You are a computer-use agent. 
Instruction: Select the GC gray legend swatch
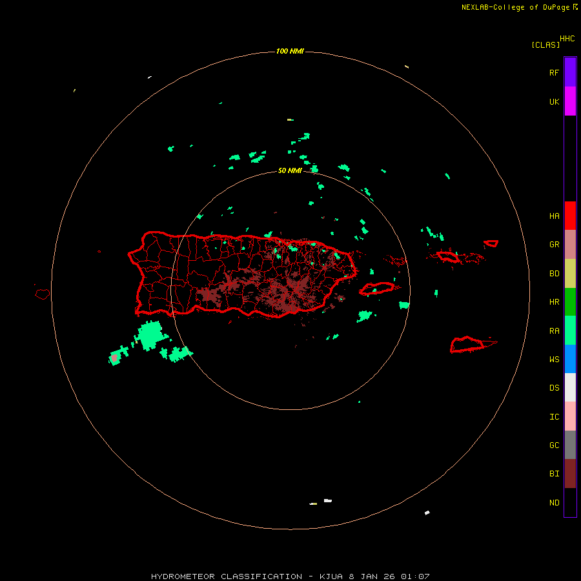tap(570, 445)
